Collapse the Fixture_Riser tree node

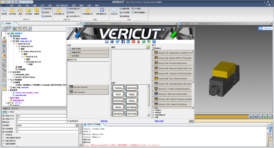coord(20,51)
